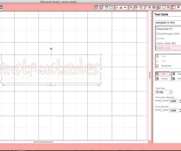Click the green rotation handle above text
Image resolution: width=181 pixels, height=151 pixels.
(x=51, y=49)
